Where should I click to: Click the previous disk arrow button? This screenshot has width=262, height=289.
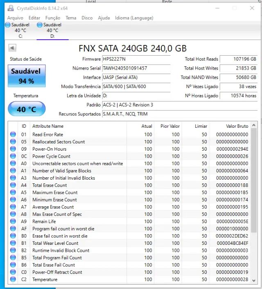12,48
